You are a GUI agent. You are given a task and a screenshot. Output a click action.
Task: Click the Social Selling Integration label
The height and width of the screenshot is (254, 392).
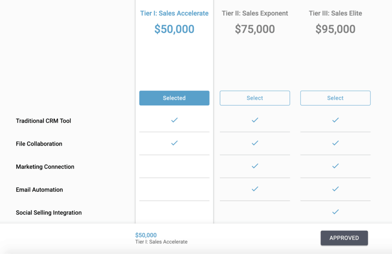[49, 213]
